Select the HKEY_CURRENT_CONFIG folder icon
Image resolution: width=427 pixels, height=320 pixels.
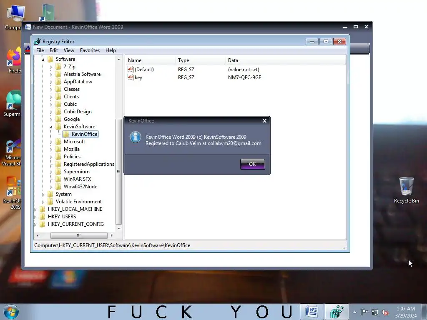(43, 224)
